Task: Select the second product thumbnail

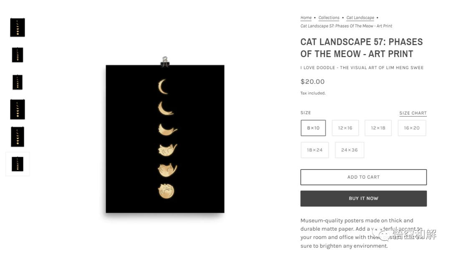Action: (18, 55)
